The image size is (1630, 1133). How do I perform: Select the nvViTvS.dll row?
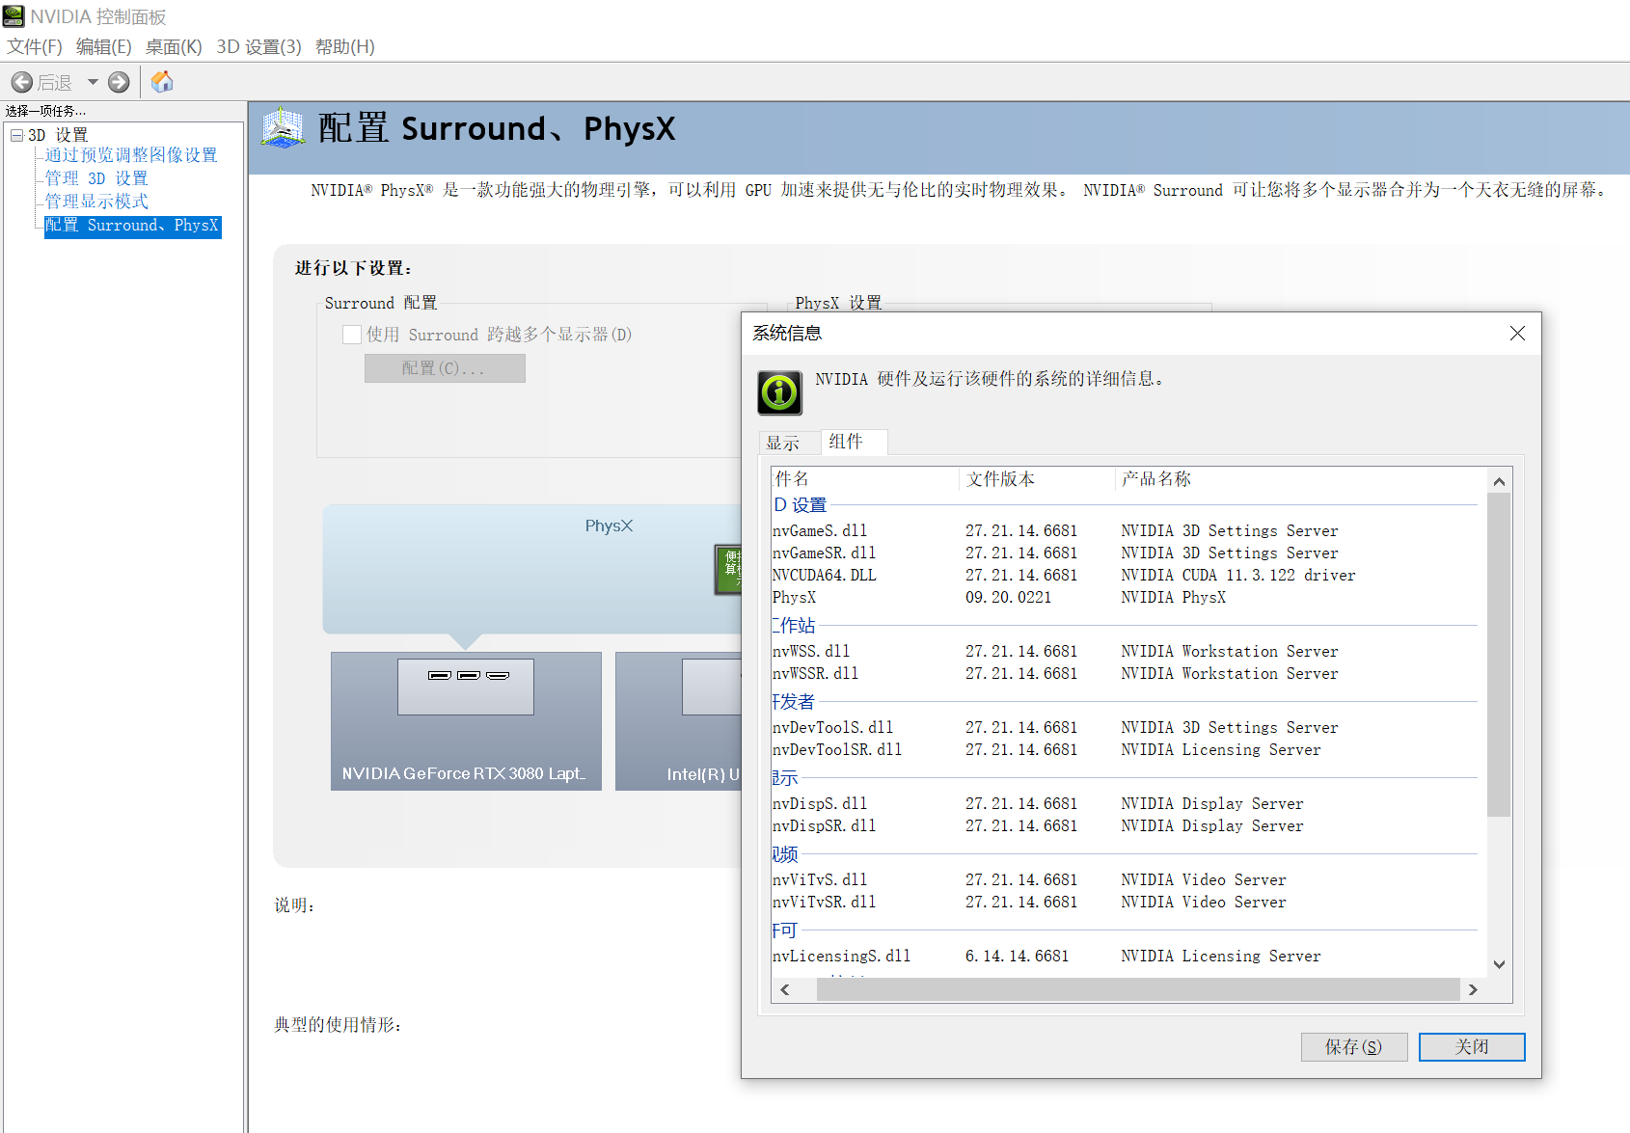tap(1124, 880)
